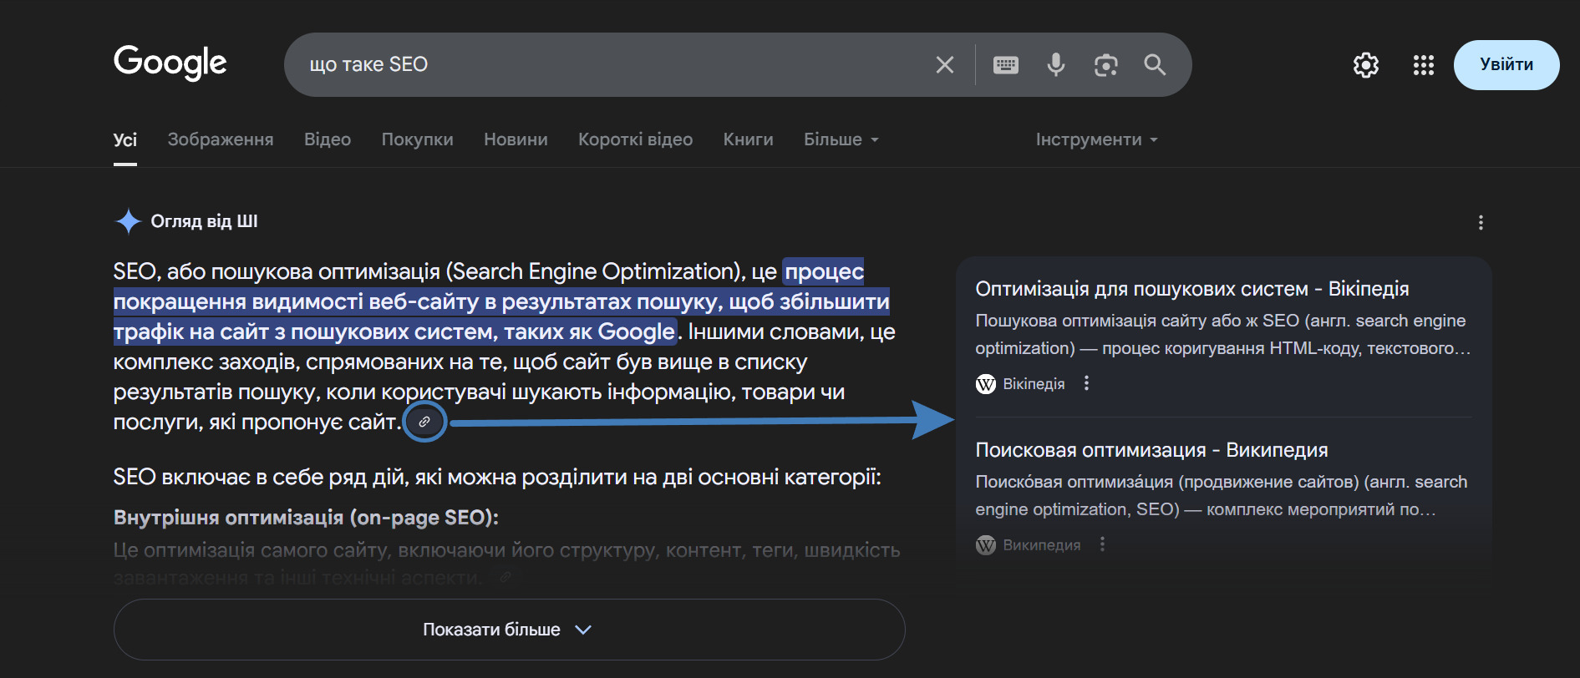The image size is (1580, 678).
Task: Click the Википедия source favicon
Action: (x=986, y=545)
